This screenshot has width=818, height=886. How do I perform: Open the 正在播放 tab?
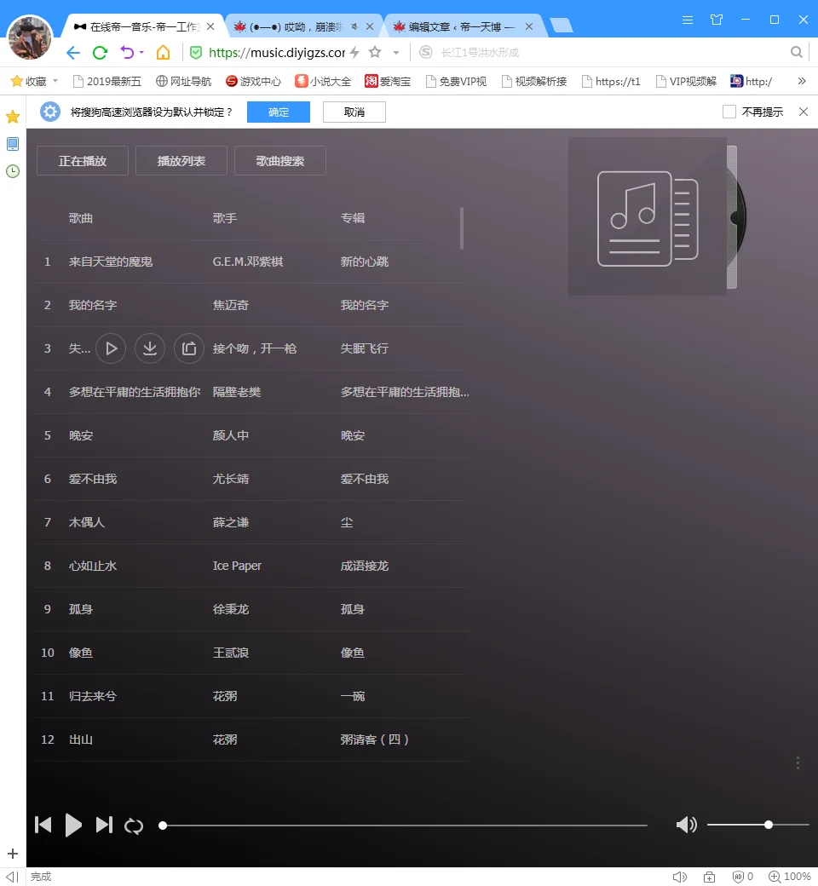(x=83, y=161)
